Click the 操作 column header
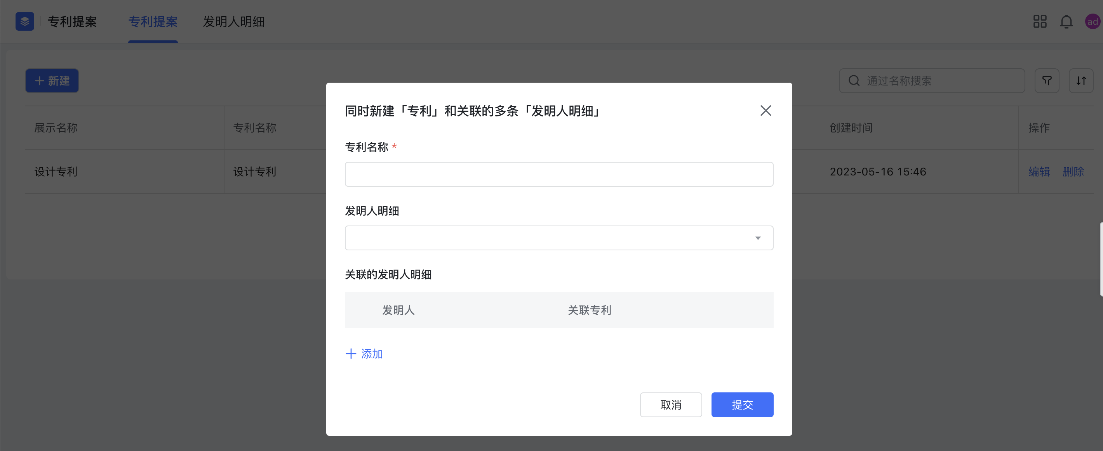1103x451 pixels. tap(1039, 128)
